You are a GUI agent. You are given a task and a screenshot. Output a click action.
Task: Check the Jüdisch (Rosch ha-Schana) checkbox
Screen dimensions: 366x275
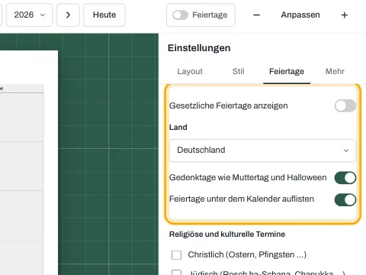(x=176, y=273)
